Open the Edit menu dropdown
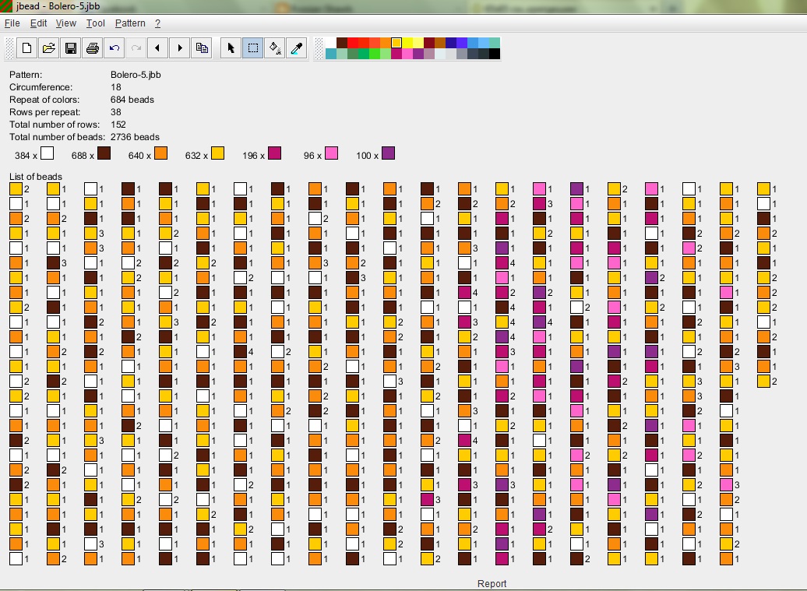Image resolution: width=807 pixels, height=591 pixels. coord(38,23)
